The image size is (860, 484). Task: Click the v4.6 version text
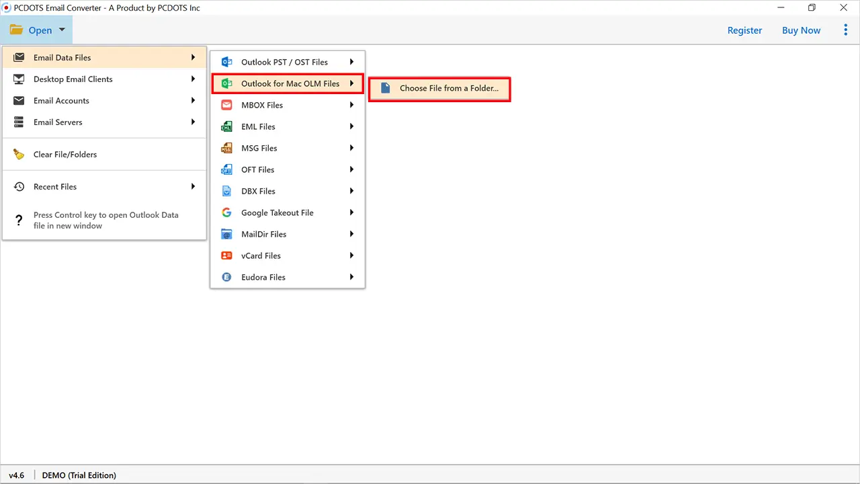point(16,475)
